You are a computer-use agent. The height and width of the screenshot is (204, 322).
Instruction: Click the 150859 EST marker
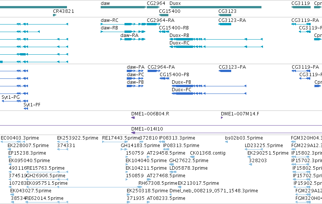click(127, 179)
